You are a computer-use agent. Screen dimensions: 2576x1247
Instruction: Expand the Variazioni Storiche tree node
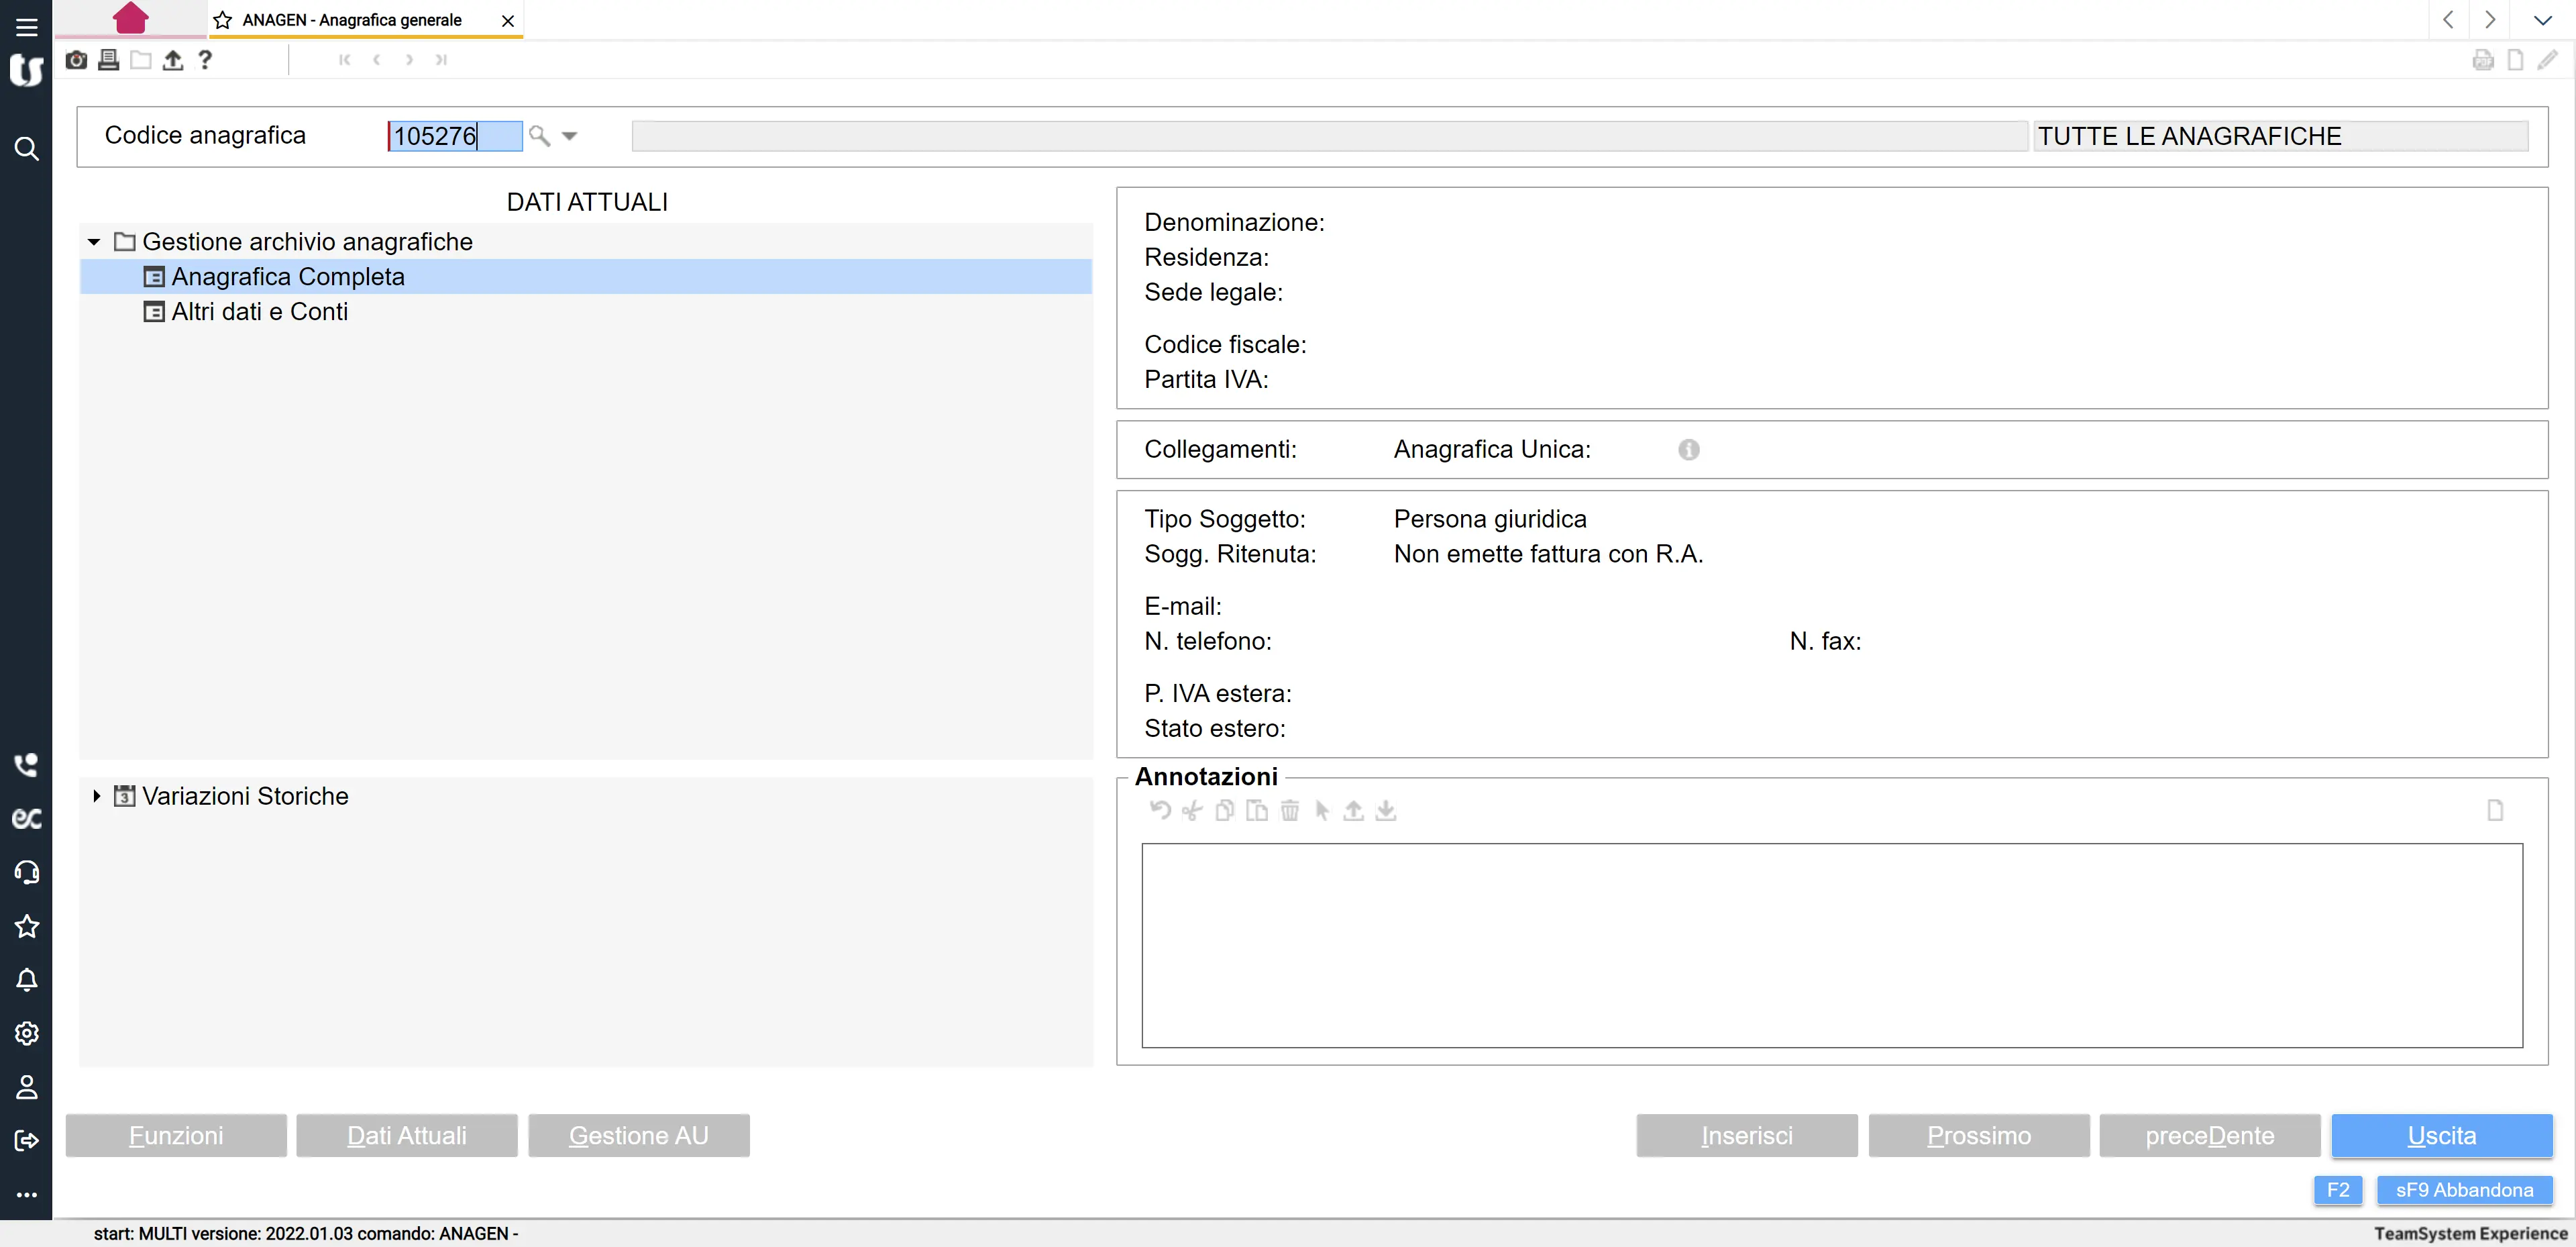tap(96, 795)
